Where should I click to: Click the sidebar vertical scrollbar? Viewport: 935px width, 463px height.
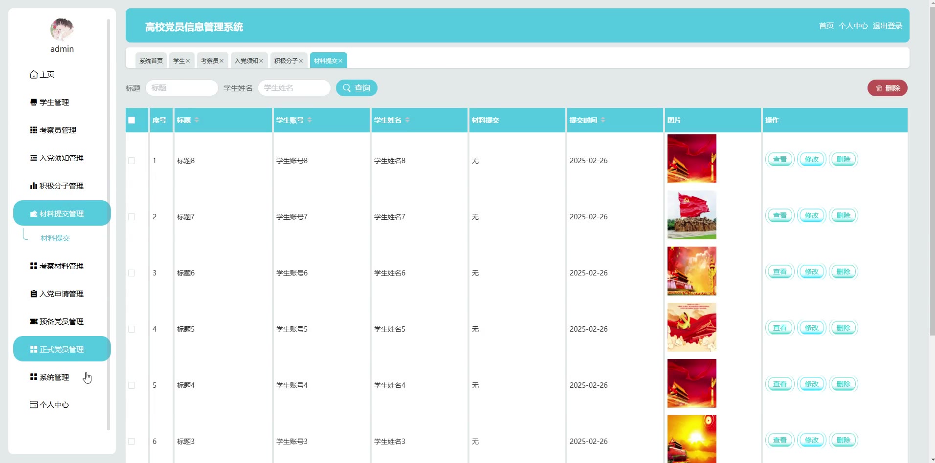pyautogui.click(x=109, y=225)
